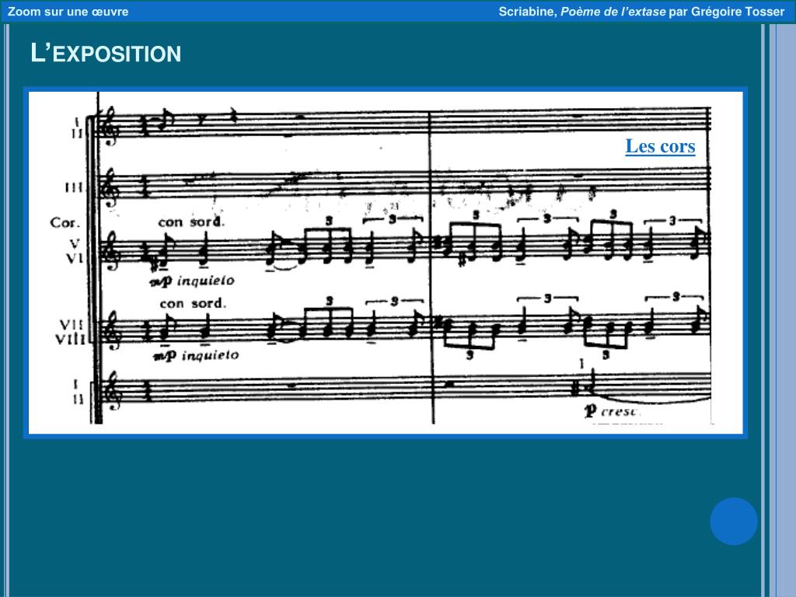This screenshot has height=597, width=796.
Task: Click the "p cresc." dynamic marking
Action: coord(611,410)
